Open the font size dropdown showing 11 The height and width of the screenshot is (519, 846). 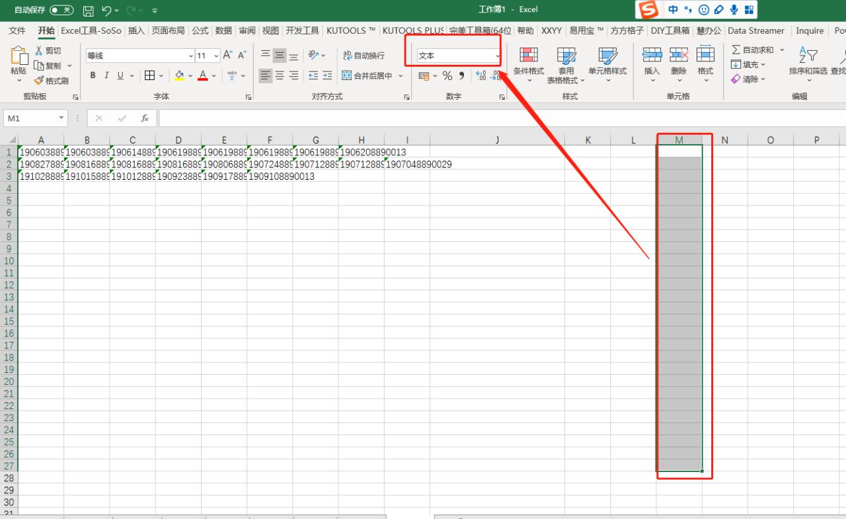point(216,56)
